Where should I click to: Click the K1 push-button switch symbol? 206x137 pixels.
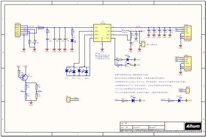[x=128, y=64]
